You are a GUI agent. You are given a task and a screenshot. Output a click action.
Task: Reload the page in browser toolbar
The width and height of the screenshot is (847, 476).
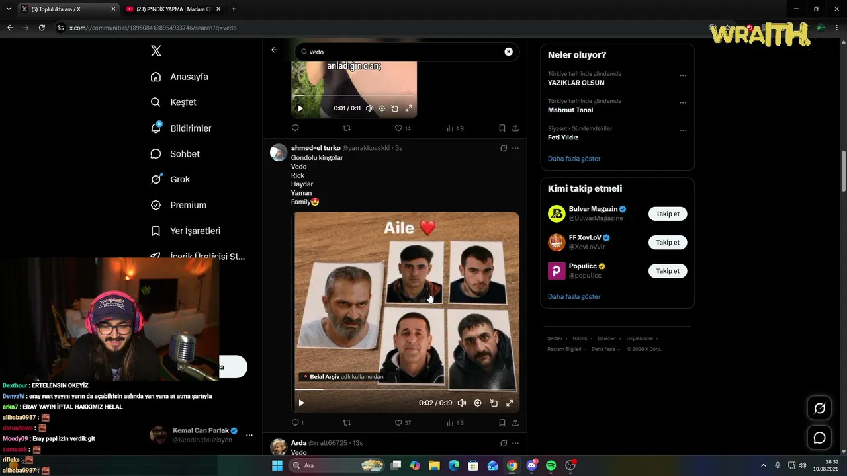[x=42, y=28]
